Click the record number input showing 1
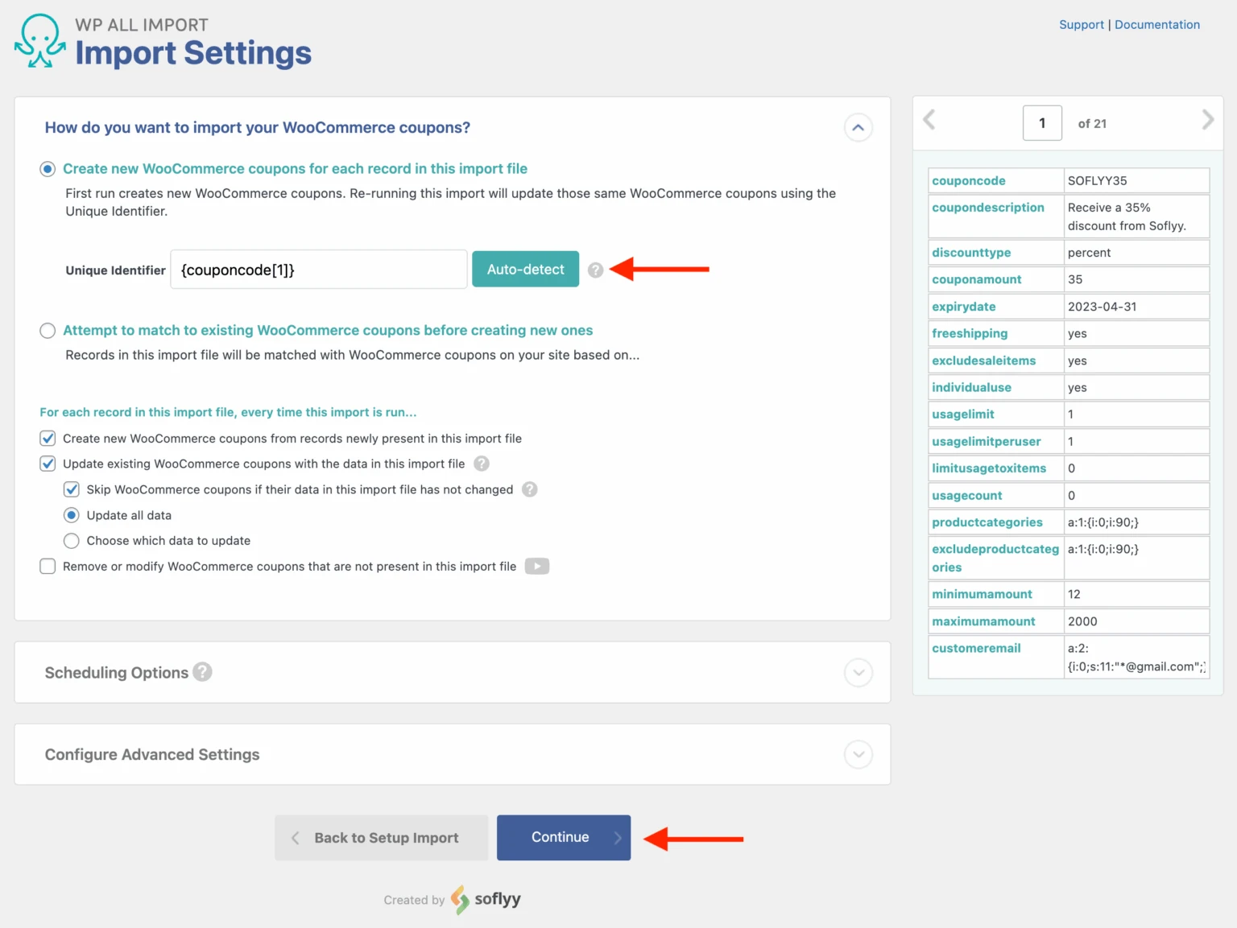This screenshot has height=928, width=1237. click(1042, 123)
